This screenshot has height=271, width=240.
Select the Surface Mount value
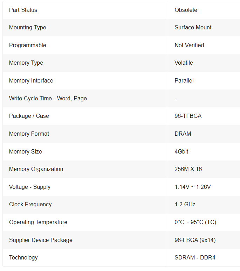point(193,28)
